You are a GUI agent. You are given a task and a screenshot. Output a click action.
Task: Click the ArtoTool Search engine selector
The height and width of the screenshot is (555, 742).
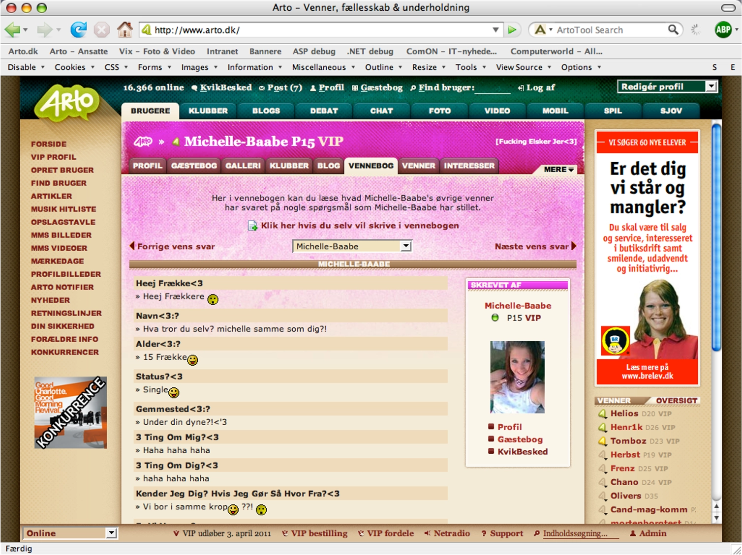543,30
